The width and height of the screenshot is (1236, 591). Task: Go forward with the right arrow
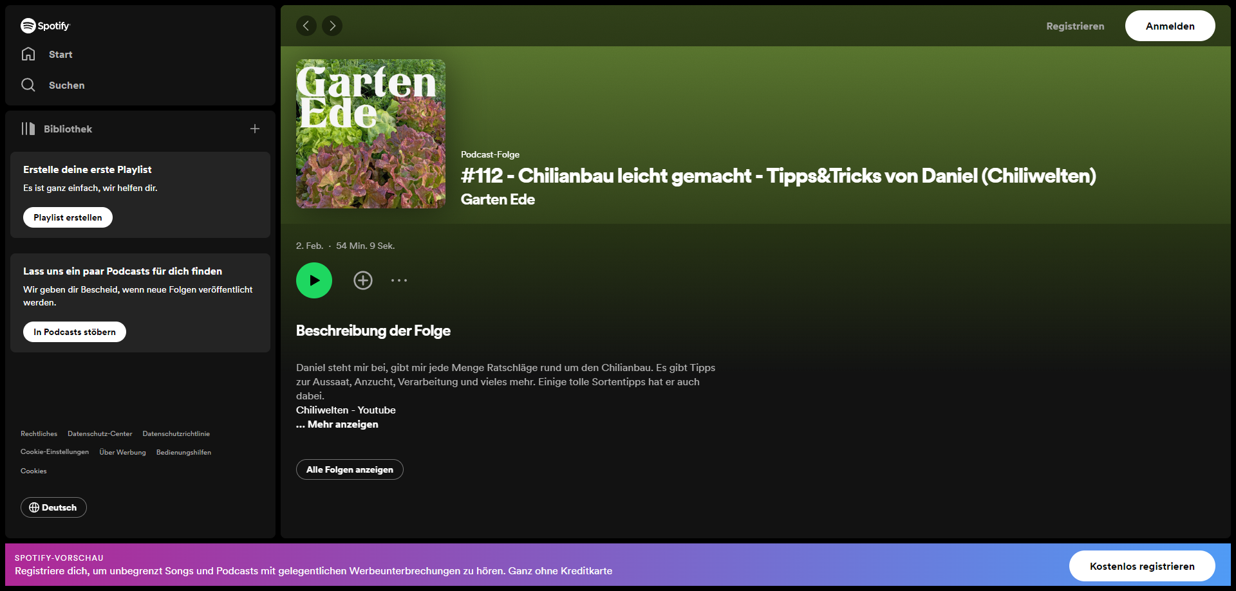pos(332,26)
